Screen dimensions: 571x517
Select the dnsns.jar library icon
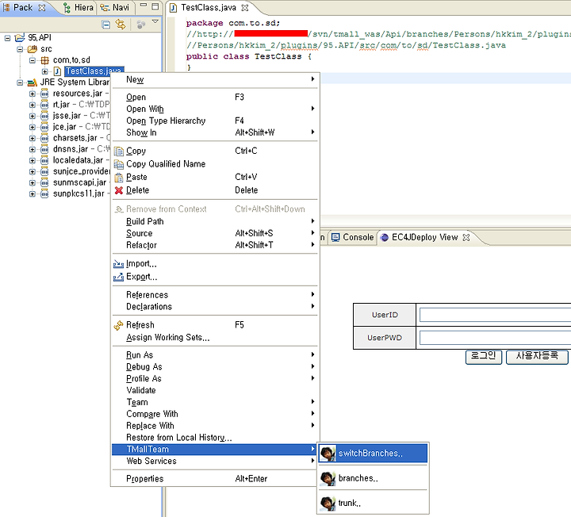coord(44,149)
